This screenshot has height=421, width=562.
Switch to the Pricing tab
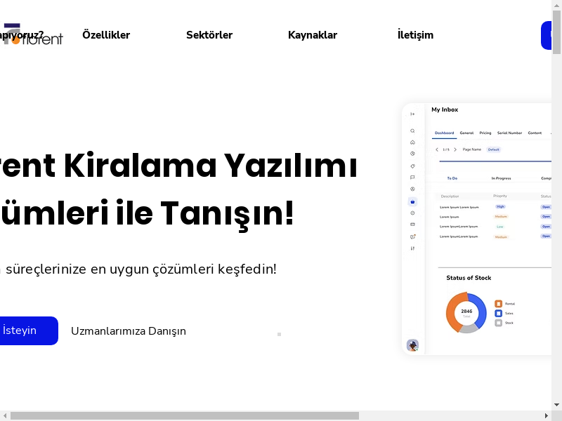click(485, 133)
